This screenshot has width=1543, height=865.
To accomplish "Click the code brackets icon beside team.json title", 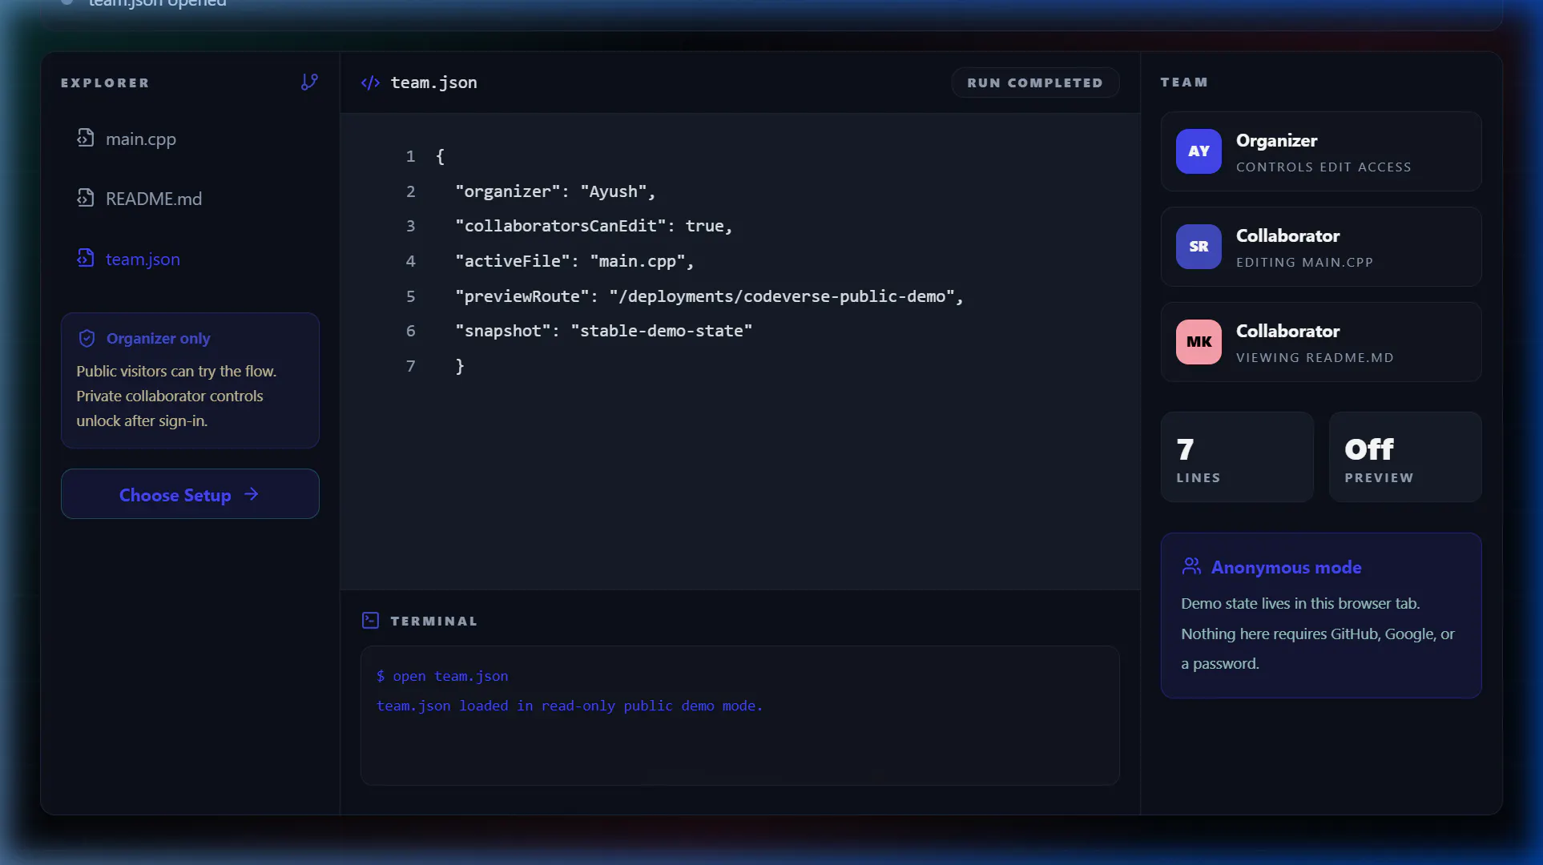I will (x=370, y=82).
